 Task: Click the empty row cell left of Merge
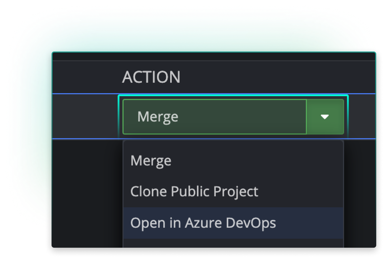pyautogui.click(x=85, y=116)
